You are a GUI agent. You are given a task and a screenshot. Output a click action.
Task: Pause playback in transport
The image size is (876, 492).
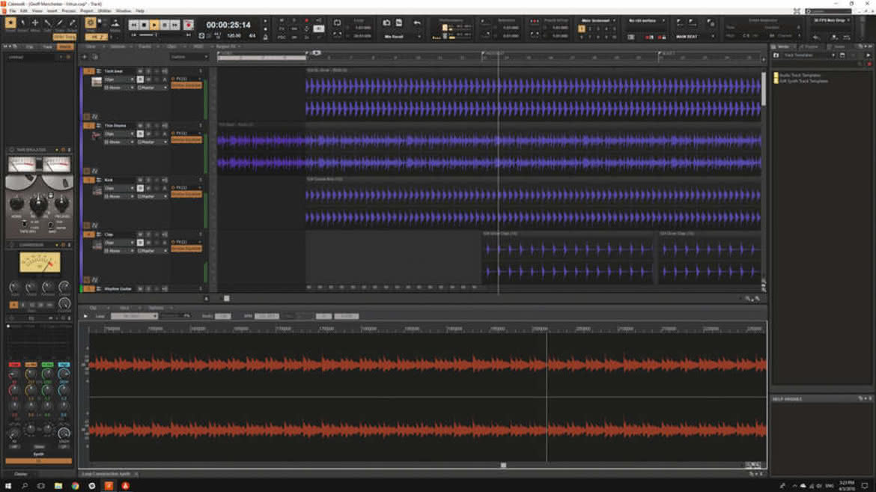click(165, 25)
